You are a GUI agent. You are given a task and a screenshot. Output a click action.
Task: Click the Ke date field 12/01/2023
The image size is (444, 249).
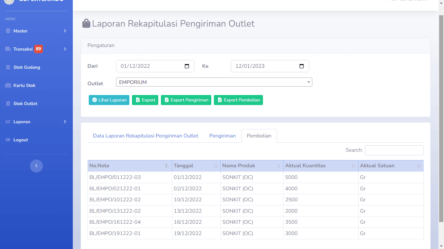tap(270, 66)
